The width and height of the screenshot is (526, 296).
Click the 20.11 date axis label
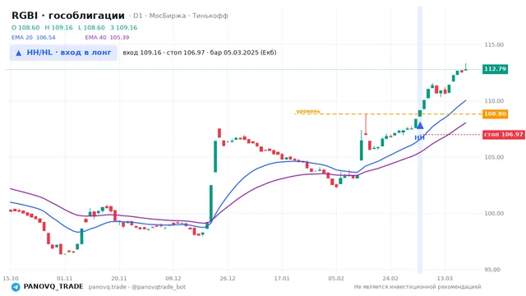tap(119, 278)
